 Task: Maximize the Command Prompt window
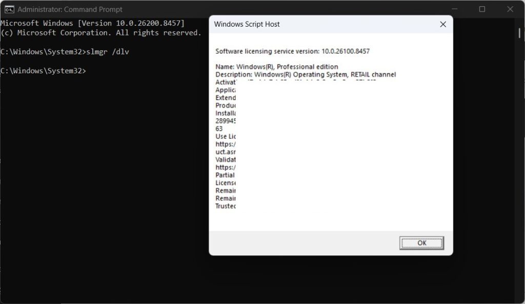(482, 9)
